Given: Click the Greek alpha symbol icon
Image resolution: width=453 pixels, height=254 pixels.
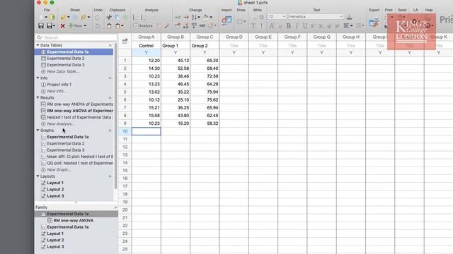Looking at the screenshot, I should pos(261,17).
